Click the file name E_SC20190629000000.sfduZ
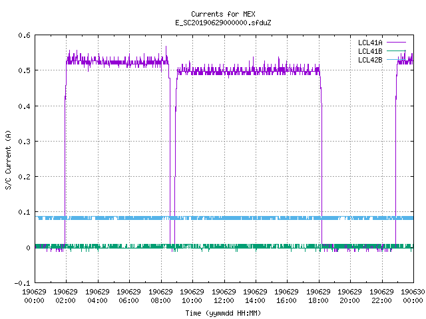The width and height of the screenshot is (426, 319). pyautogui.click(x=223, y=23)
